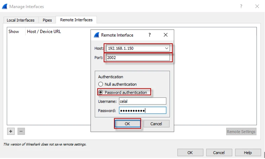Select Null authentication radio button

(x=101, y=84)
